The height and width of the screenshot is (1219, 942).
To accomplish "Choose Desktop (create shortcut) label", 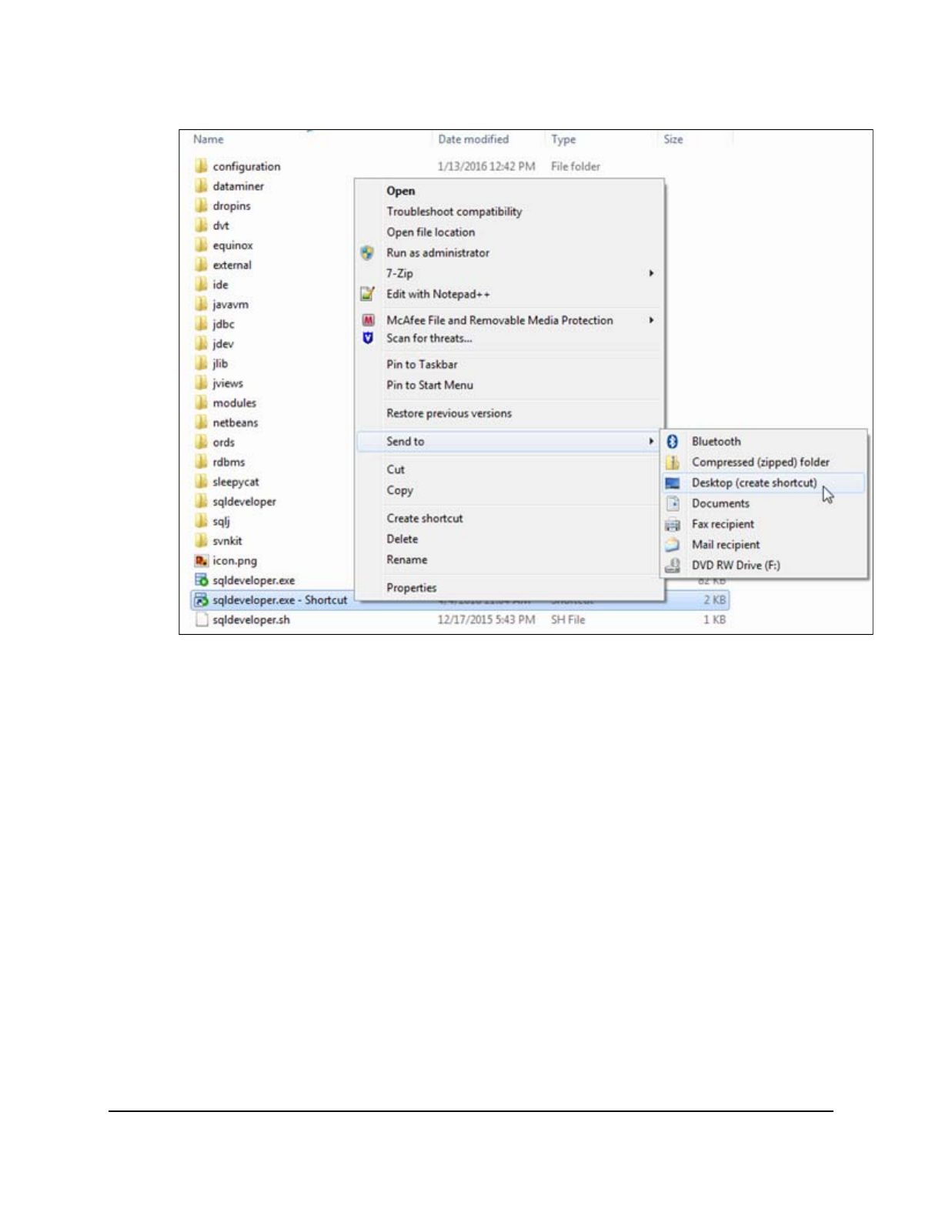I will click(x=754, y=483).
